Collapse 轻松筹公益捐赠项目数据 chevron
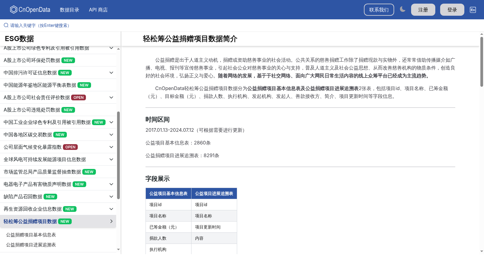This screenshot has height=259, width=484. [111, 222]
